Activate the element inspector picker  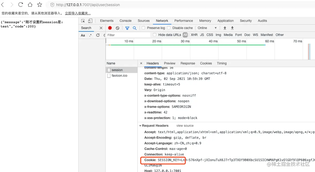83,21
